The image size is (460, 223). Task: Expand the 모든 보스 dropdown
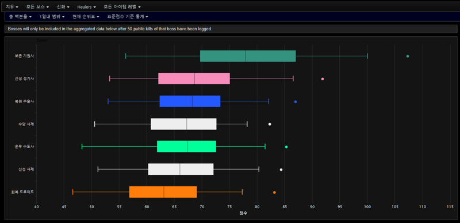(37, 6)
